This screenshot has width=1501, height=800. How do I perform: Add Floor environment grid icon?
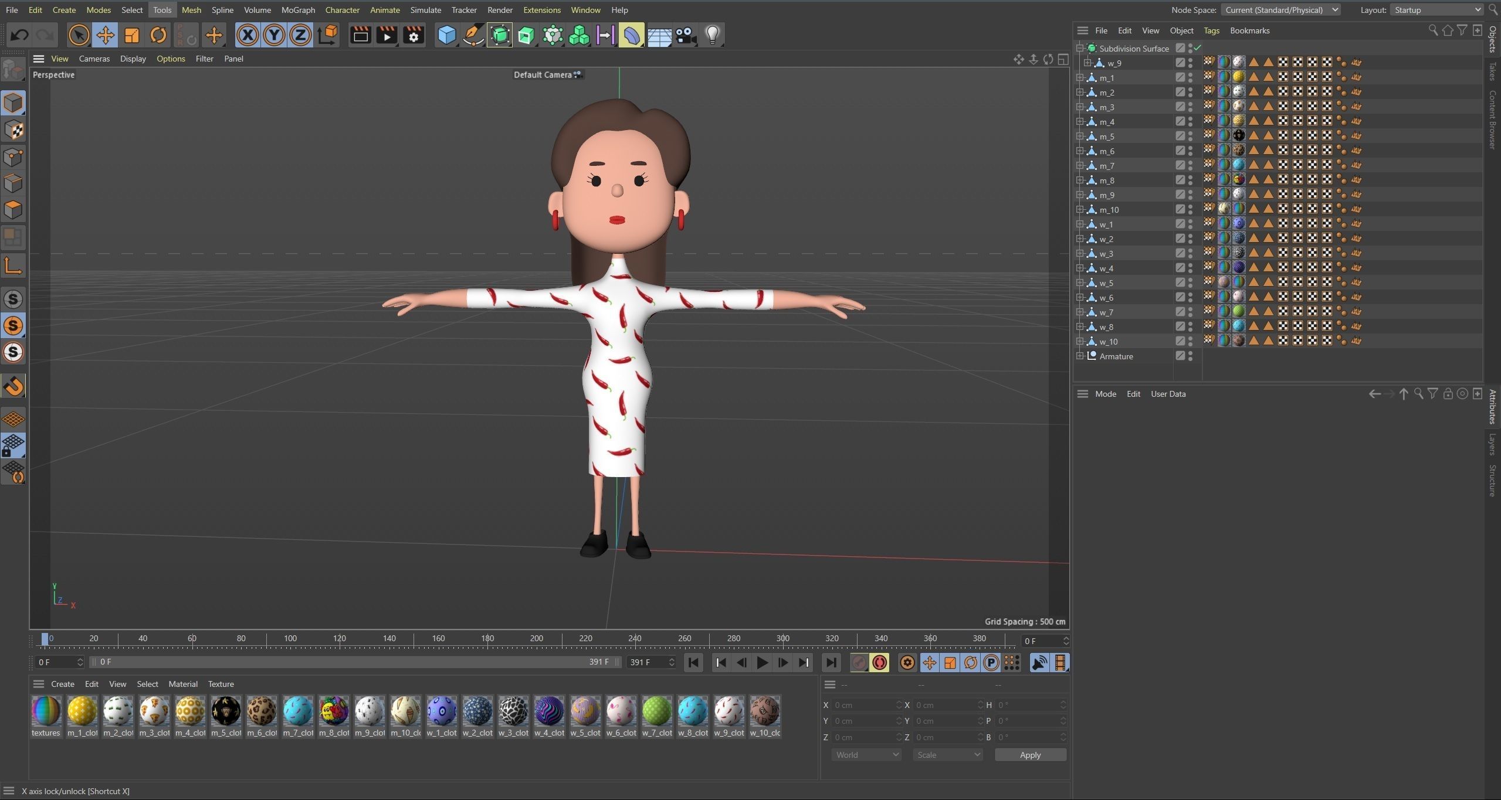659,35
